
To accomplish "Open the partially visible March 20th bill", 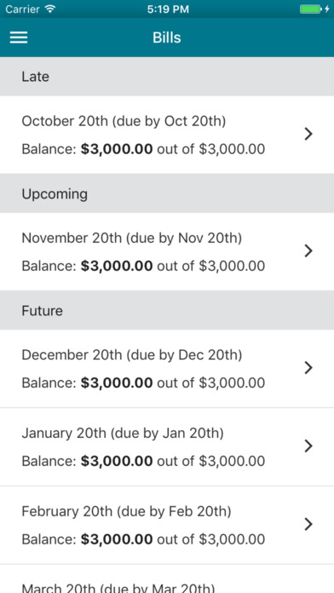I will [167, 579].
